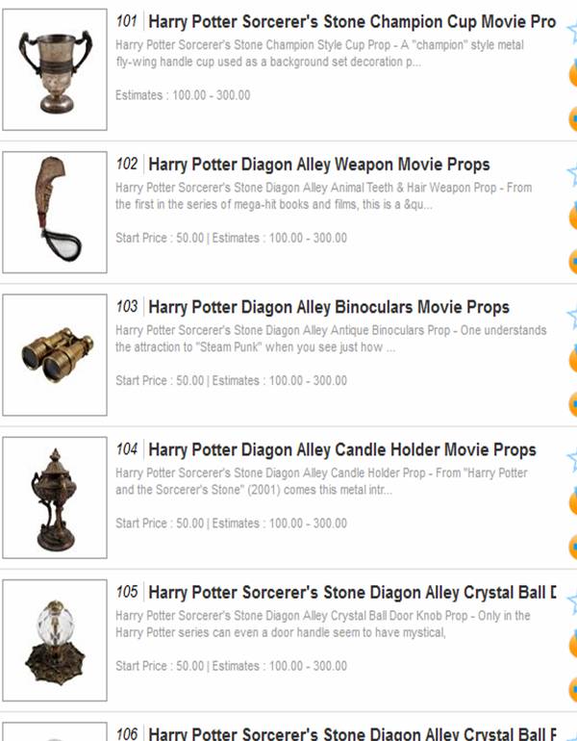
Task: View the crystal ball door knob thumbnail
Action: pyautogui.click(x=55, y=640)
